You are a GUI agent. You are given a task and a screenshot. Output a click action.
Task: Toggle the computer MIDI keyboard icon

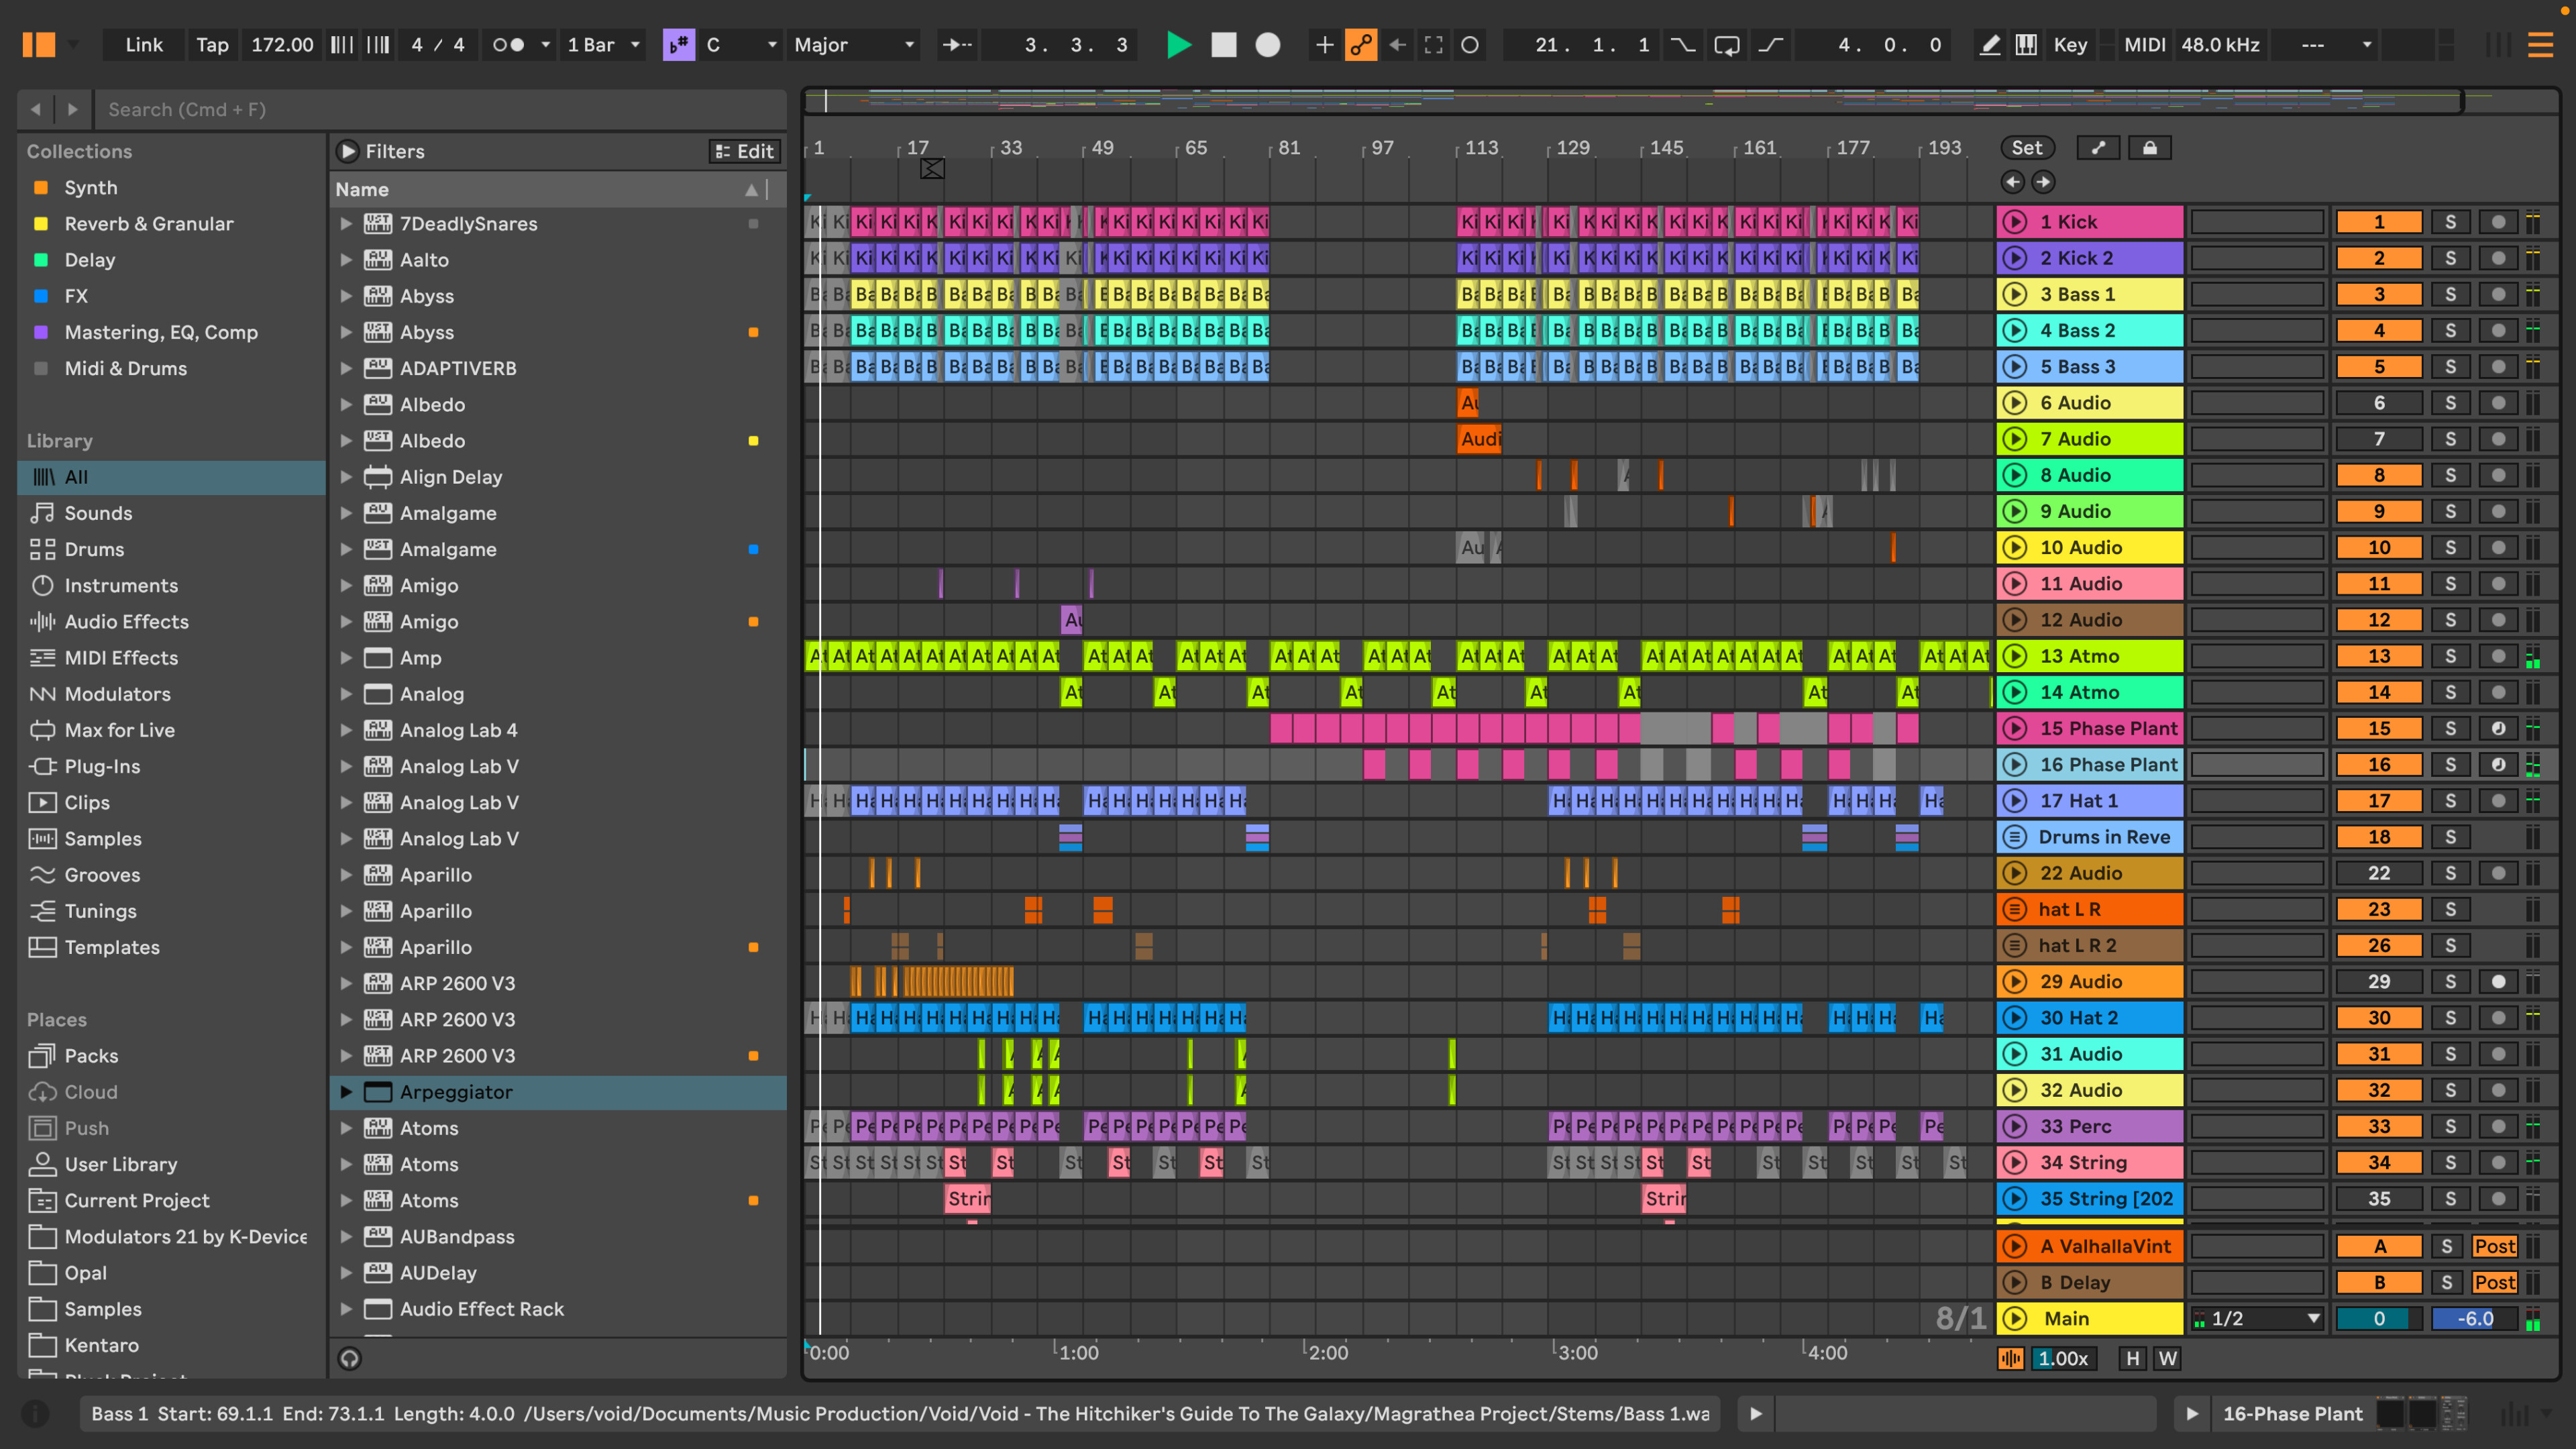(x=2026, y=45)
